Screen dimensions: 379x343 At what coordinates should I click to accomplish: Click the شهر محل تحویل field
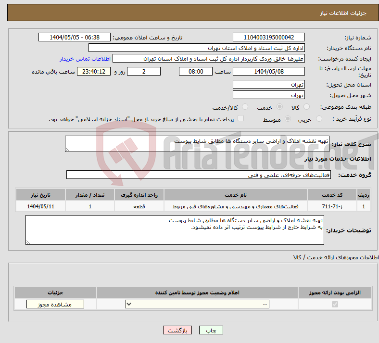[x=268, y=95]
